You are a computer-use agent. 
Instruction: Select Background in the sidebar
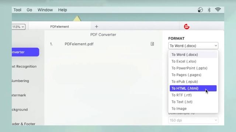(20, 110)
